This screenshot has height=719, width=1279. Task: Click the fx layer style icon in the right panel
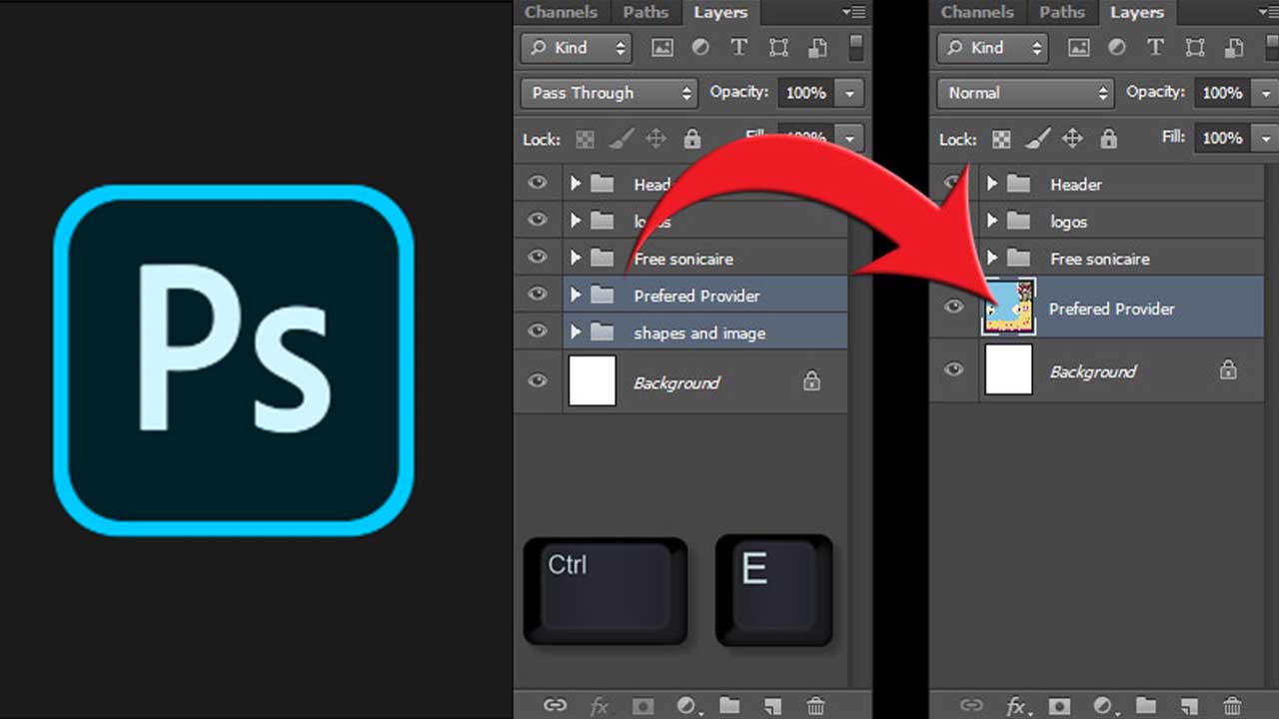pos(1016,707)
